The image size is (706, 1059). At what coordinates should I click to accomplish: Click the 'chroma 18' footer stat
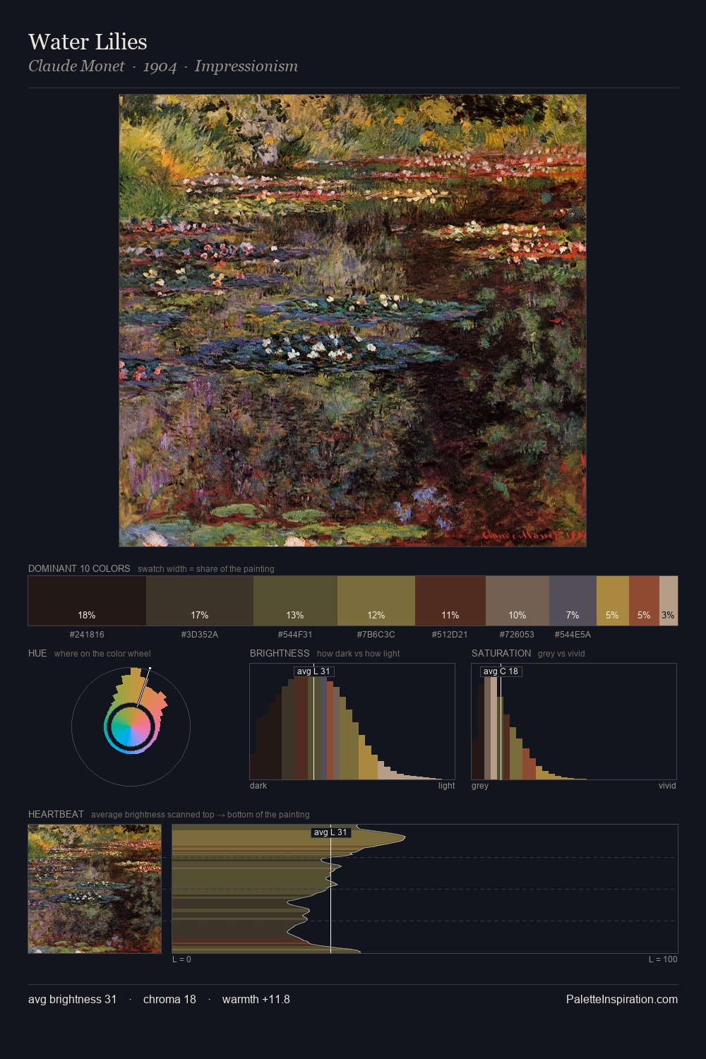coord(169,999)
